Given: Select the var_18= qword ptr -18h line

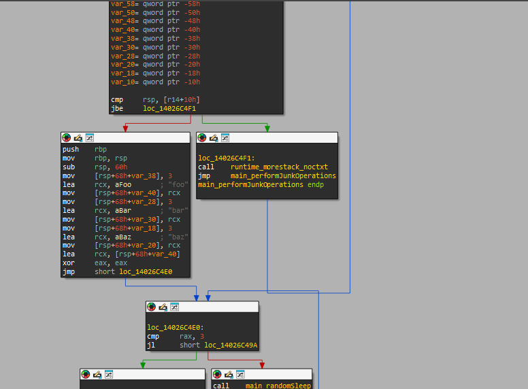Looking at the screenshot, I should click(x=156, y=73).
